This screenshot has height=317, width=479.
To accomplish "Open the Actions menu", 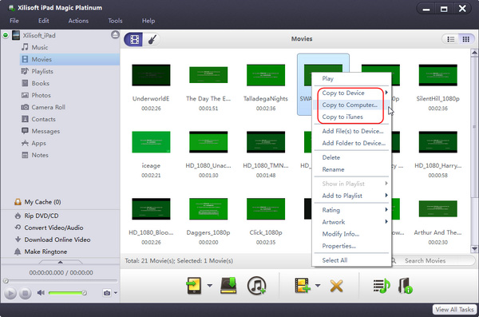I will coord(78,21).
